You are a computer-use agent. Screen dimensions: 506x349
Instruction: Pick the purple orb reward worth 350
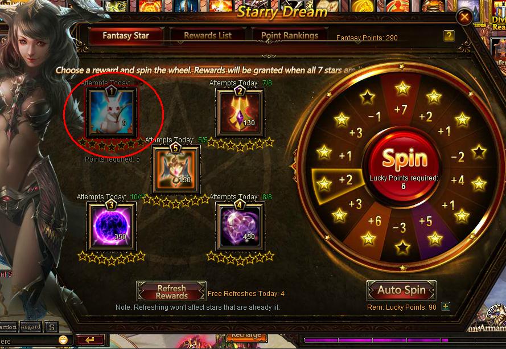coord(112,227)
